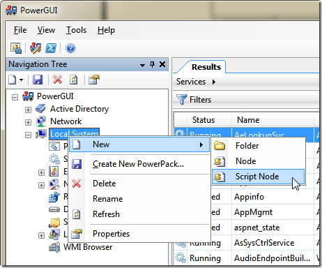
Task: Click gear icon on AudioEndpointBuil row
Action: [x=181, y=258]
